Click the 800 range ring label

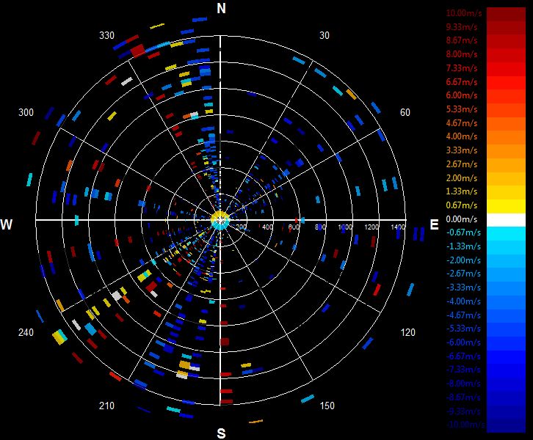tap(320, 227)
